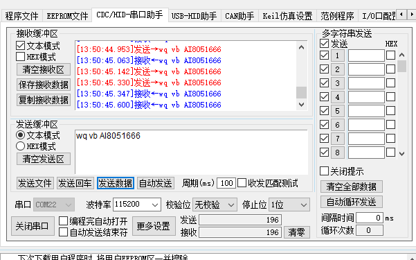Edit the 周期(ms) value field
This screenshot has height=260, width=416.
pyautogui.click(x=226, y=183)
